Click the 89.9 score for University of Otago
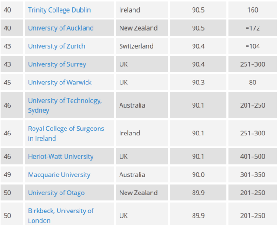279x225 pixels. tap(198, 193)
